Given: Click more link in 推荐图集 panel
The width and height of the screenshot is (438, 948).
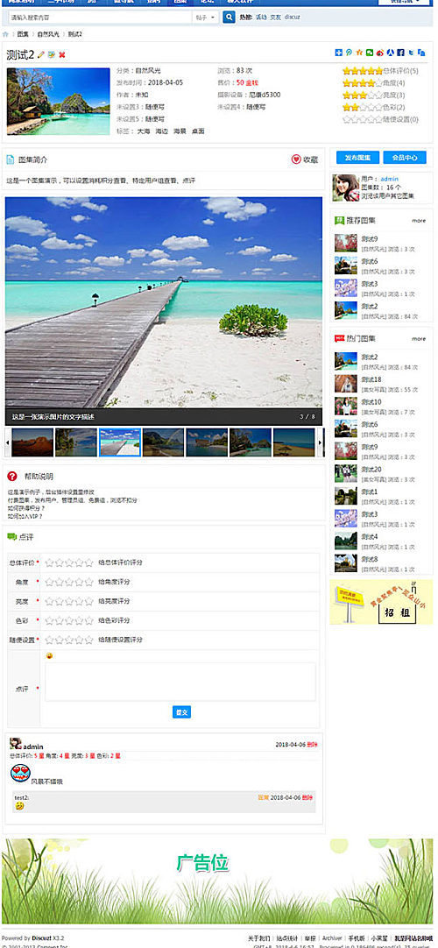Looking at the screenshot, I should tap(419, 221).
